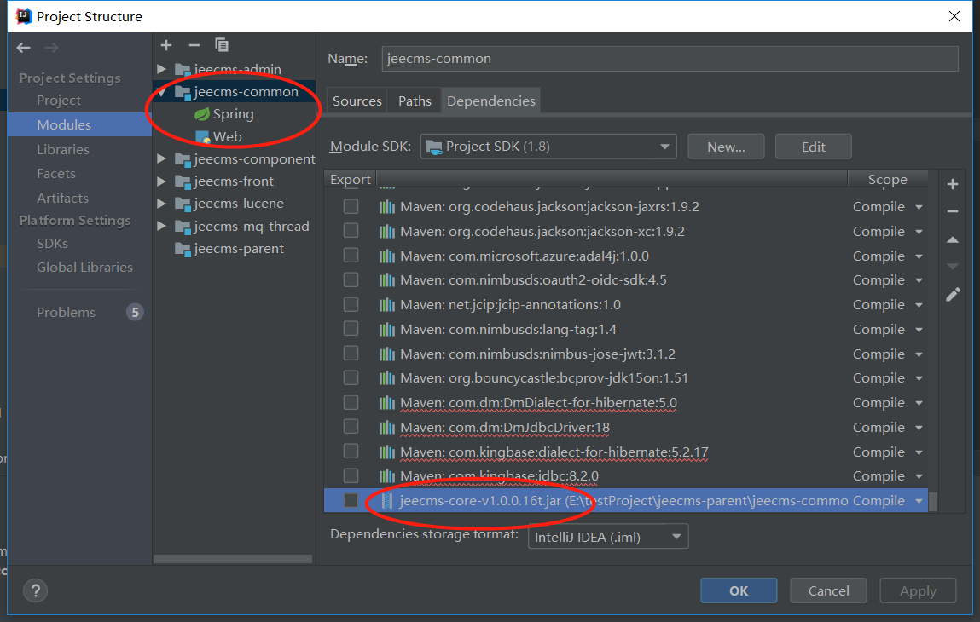Screen dimensions: 980x622
Task: Open Libraries in the sidebar
Action: [62, 150]
